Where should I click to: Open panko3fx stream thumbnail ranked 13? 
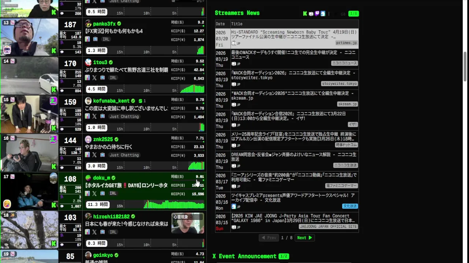(x=29, y=37)
